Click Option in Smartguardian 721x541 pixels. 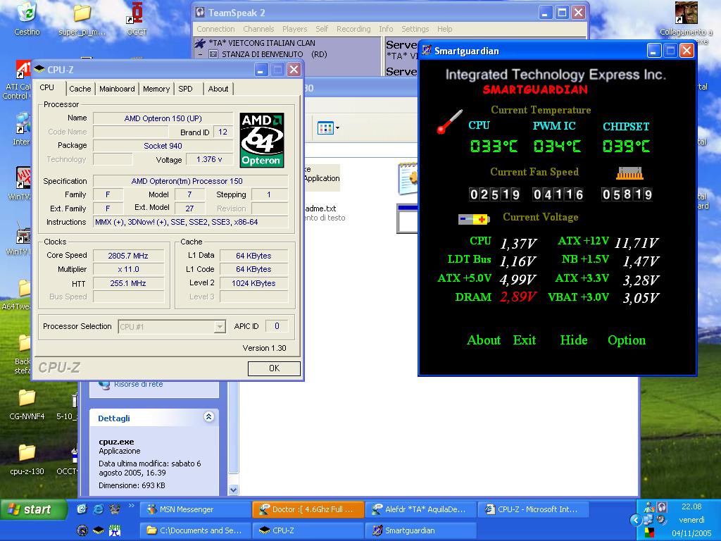626,340
